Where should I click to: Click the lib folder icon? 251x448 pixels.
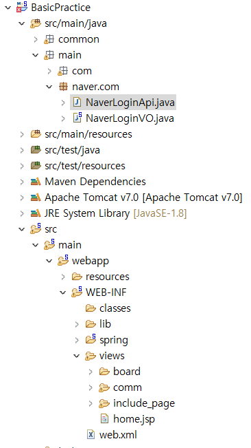click(x=91, y=324)
